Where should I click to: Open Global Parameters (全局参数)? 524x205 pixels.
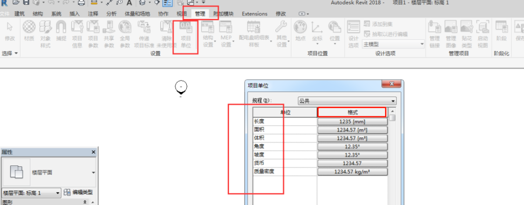click(125, 34)
